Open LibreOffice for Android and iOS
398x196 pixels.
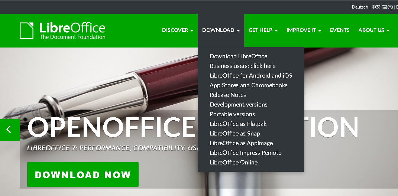click(251, 76)
